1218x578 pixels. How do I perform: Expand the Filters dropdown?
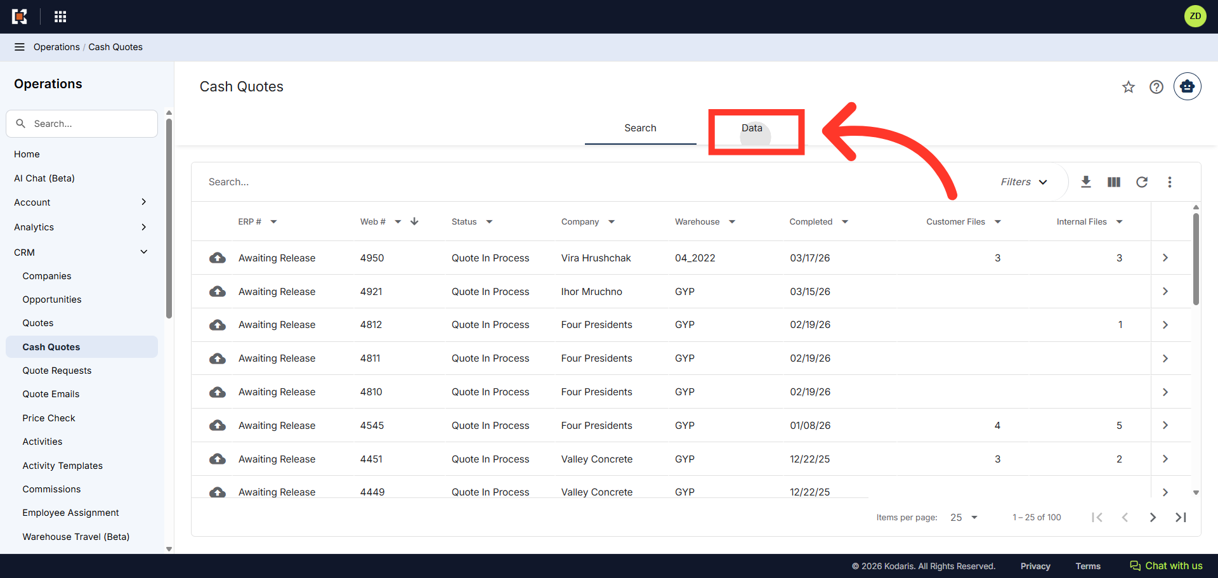(x=1024, y=182)
